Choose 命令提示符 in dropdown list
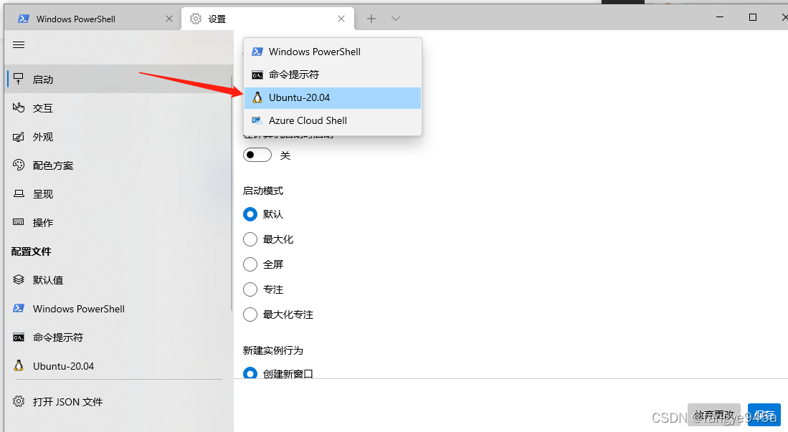The width and height of the screenshot is (788, 432). pyautogui.click(x=332, y=75)
